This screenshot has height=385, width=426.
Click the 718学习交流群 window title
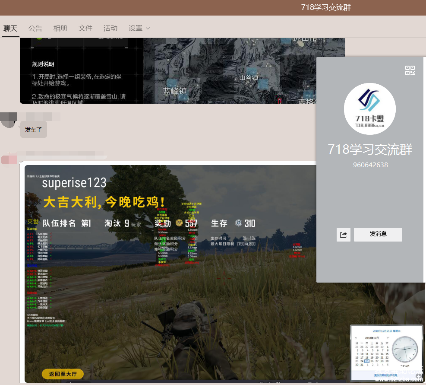point(326,7)
